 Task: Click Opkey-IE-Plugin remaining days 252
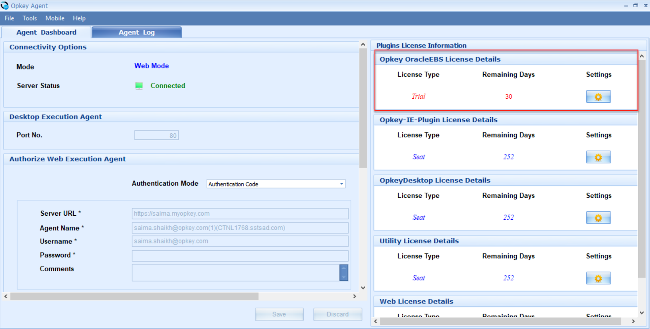coord(509,157)
